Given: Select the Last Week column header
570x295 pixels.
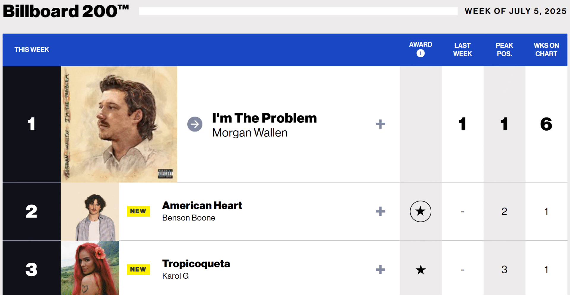Looking at the screenshot, I should tap(462, 50).
